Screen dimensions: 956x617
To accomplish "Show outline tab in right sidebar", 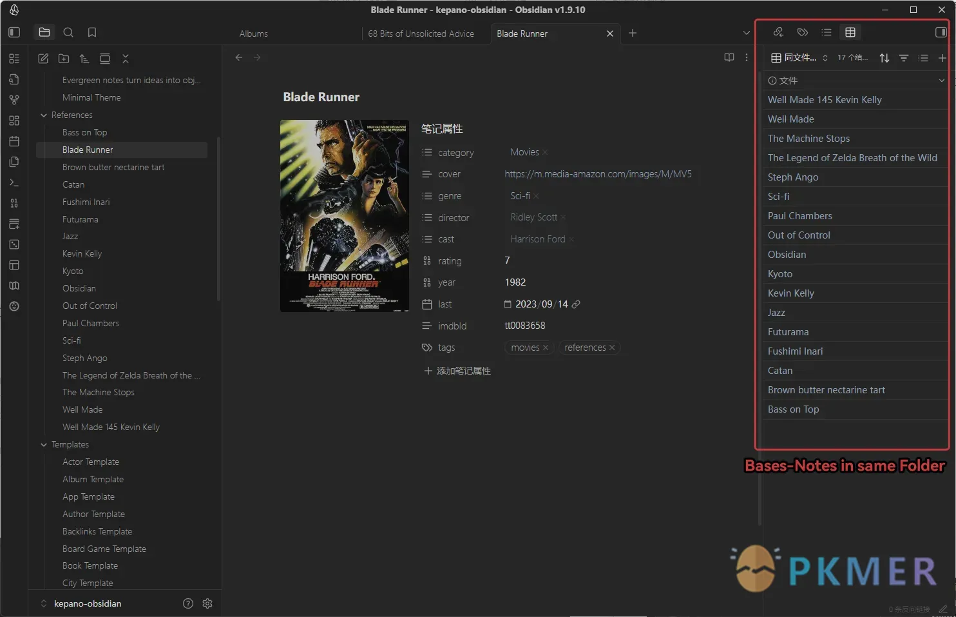I will pos(827,32).
